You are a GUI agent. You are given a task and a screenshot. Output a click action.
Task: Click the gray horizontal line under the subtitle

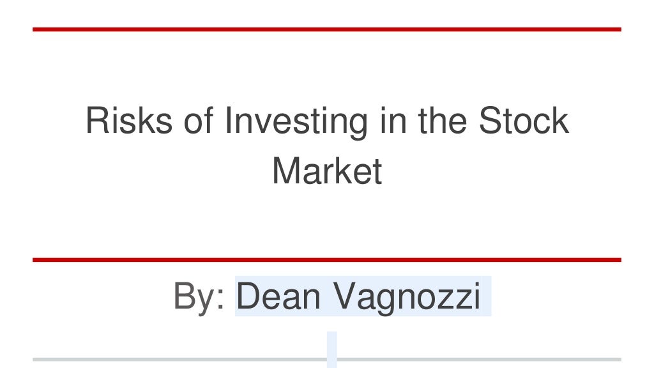point(327,359)
